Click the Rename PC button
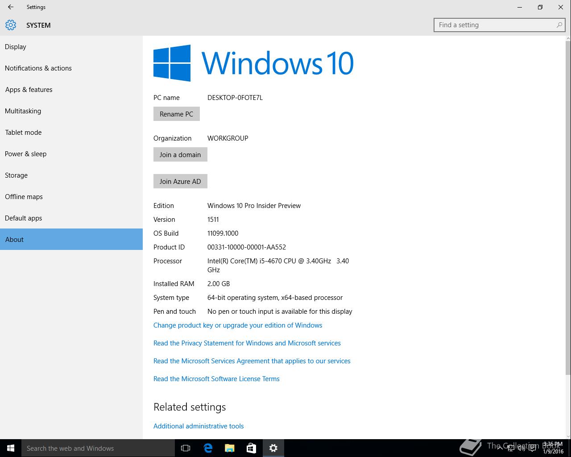 [177, 114]
